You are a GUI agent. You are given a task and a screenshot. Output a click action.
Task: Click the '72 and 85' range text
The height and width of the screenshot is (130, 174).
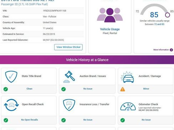pyautogui.click(x=159, y=24)
